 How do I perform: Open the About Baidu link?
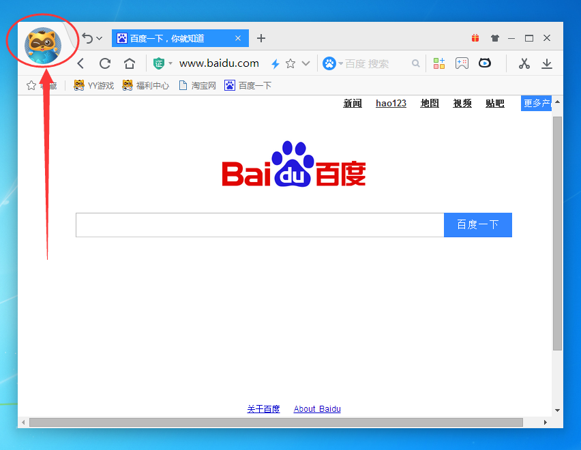click(x=316, y=408)
